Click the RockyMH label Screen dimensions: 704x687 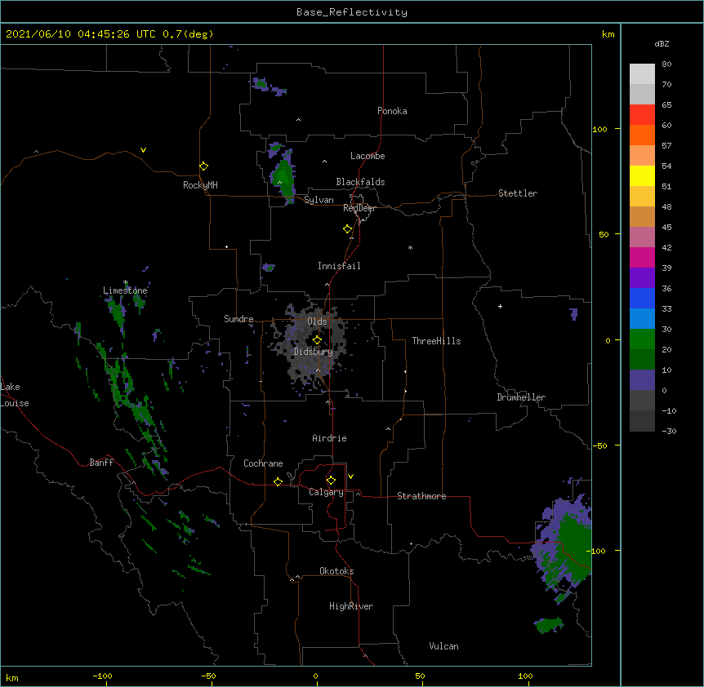[200, 185]
